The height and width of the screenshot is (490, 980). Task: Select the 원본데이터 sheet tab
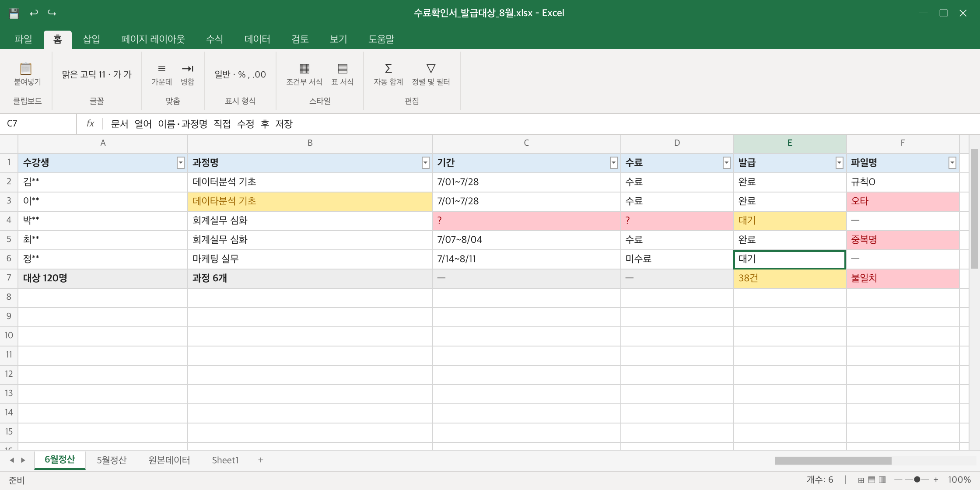169,460
